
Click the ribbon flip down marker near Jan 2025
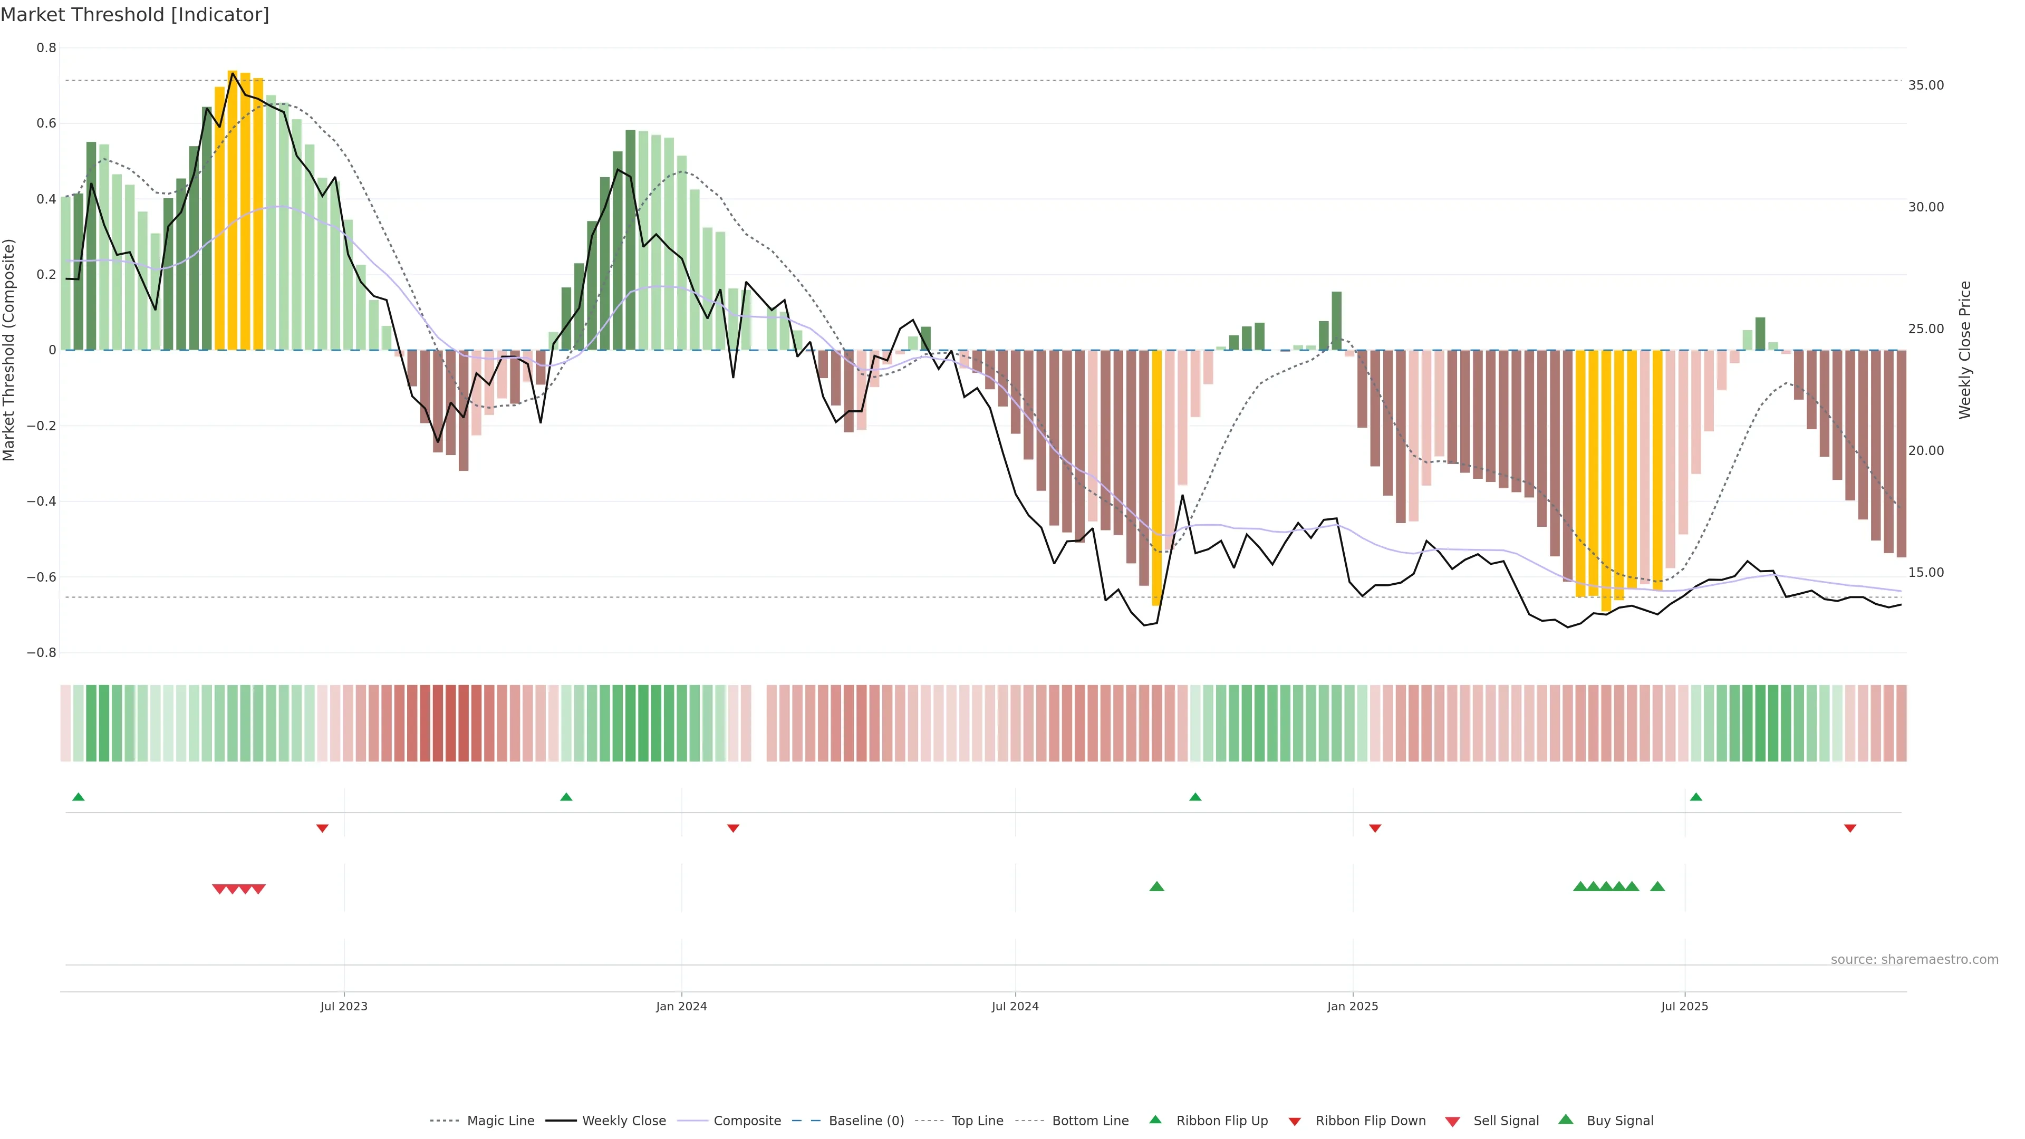[x=1375, y=828]
